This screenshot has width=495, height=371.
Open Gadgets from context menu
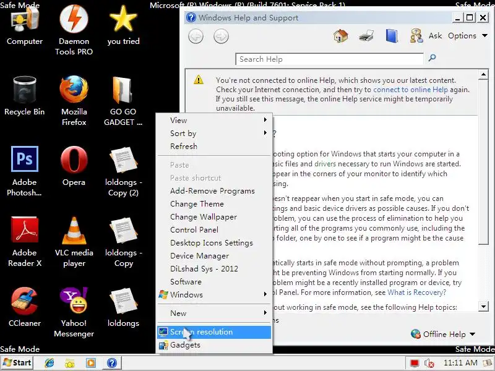tap(214, 345)
